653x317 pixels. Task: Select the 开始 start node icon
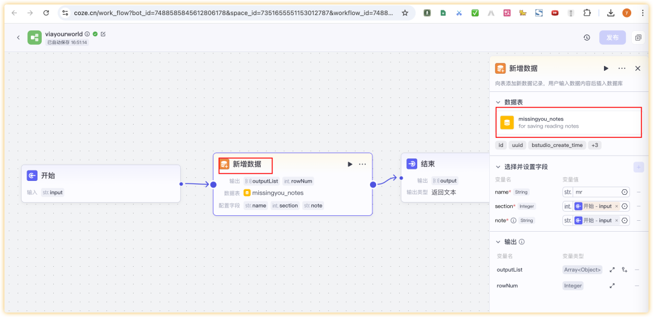coord(32,175)
